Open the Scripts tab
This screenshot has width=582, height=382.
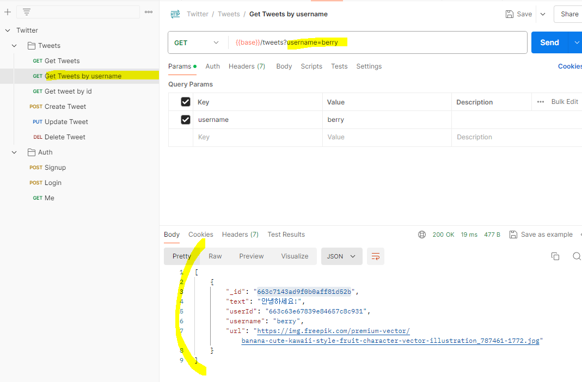(311, 66)
